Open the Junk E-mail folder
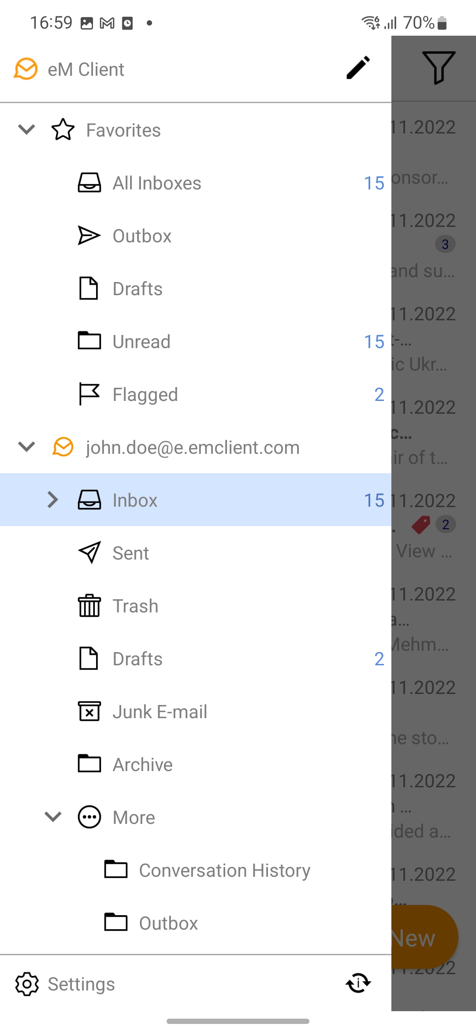Viewport: 476px width, 1031px height. 196,712
